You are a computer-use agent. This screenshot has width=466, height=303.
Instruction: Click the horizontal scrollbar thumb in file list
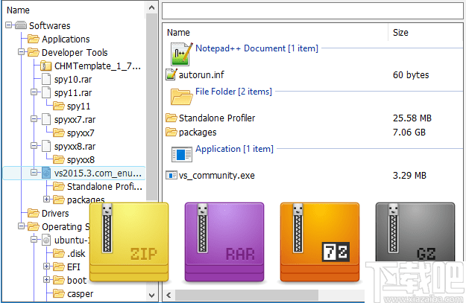[x=247, y=296]
